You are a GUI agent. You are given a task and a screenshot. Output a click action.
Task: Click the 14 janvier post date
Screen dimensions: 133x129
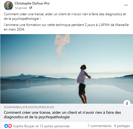tap(21, 8)
